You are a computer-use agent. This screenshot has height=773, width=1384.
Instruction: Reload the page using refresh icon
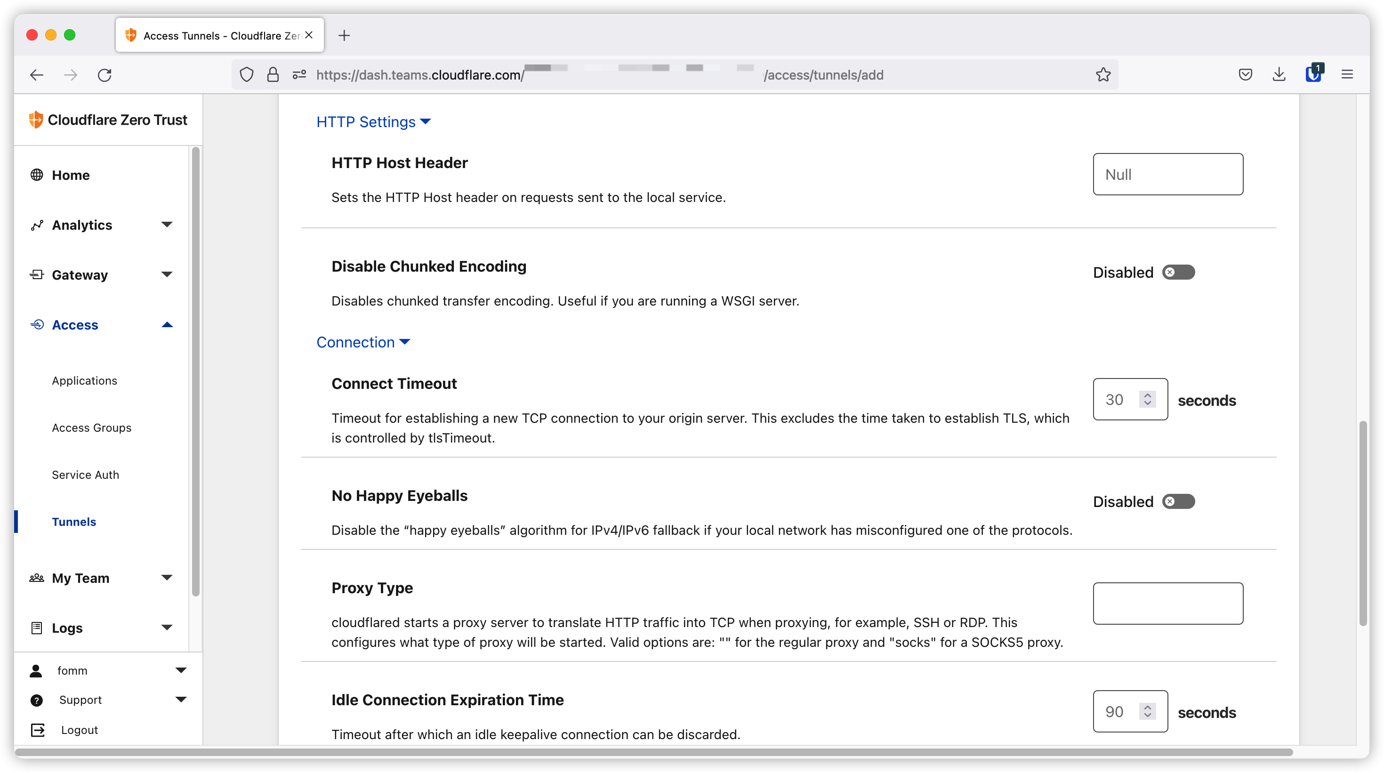pyautogui.click(x=105, y=75)
